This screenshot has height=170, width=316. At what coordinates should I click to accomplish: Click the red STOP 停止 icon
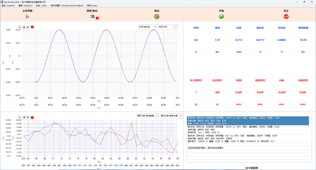click(x=286, y=17)
